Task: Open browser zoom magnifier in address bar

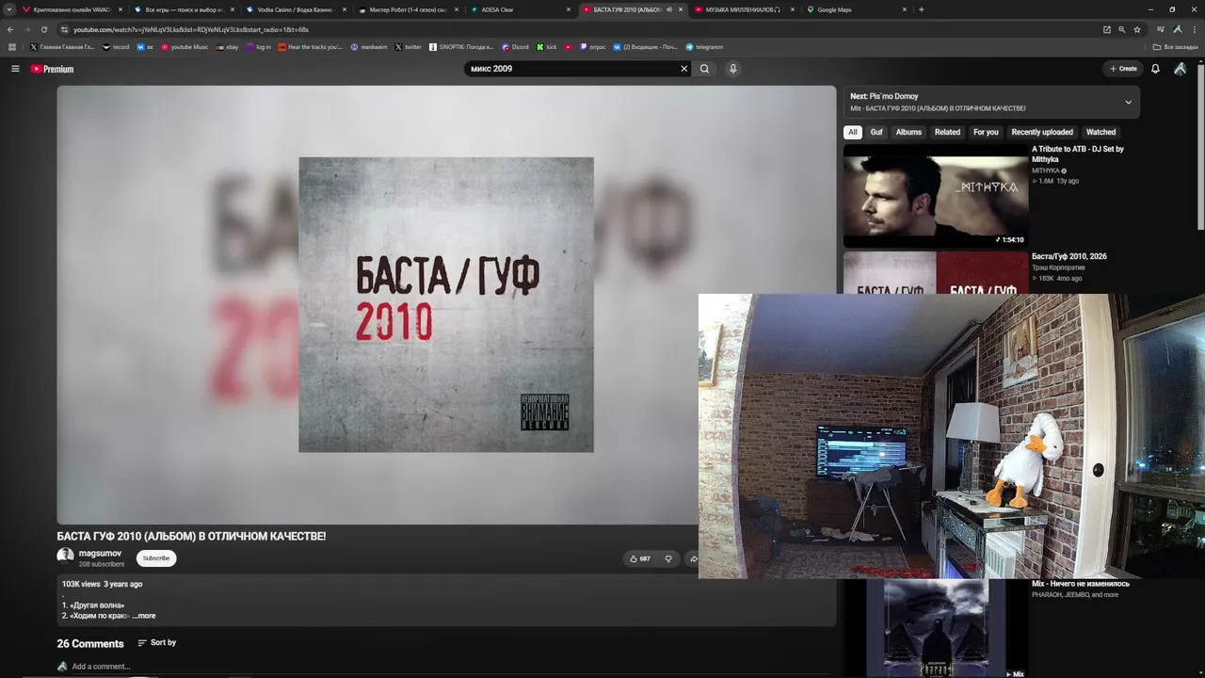Action: (1122, 29)
